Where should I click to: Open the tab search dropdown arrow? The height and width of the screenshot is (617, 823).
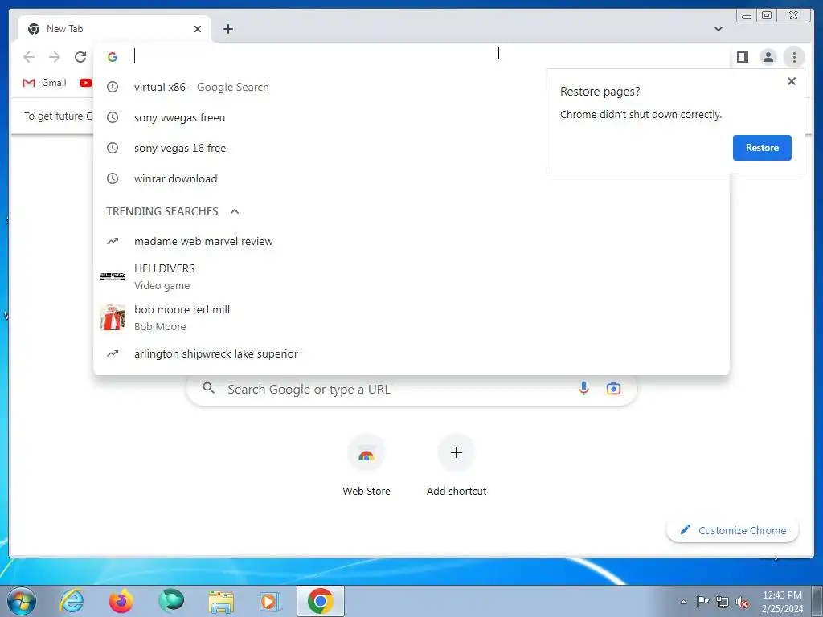718,29
